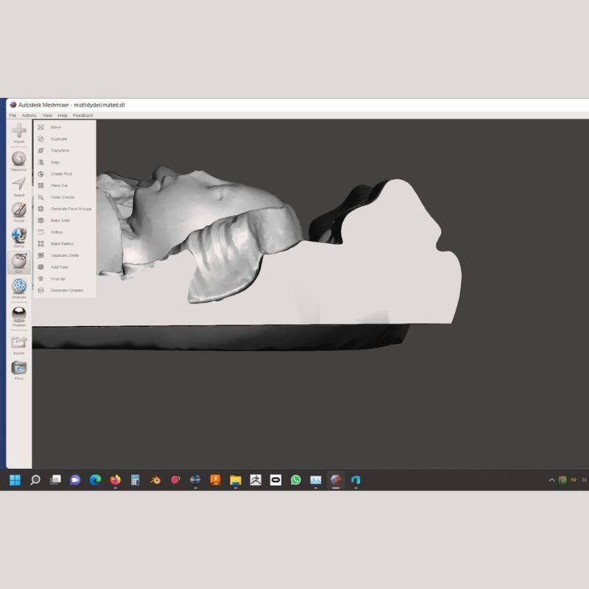The width and height of the screenshot is (589, 589).
Task: Click the Analysis tool icon
Action: coord(19,286)
